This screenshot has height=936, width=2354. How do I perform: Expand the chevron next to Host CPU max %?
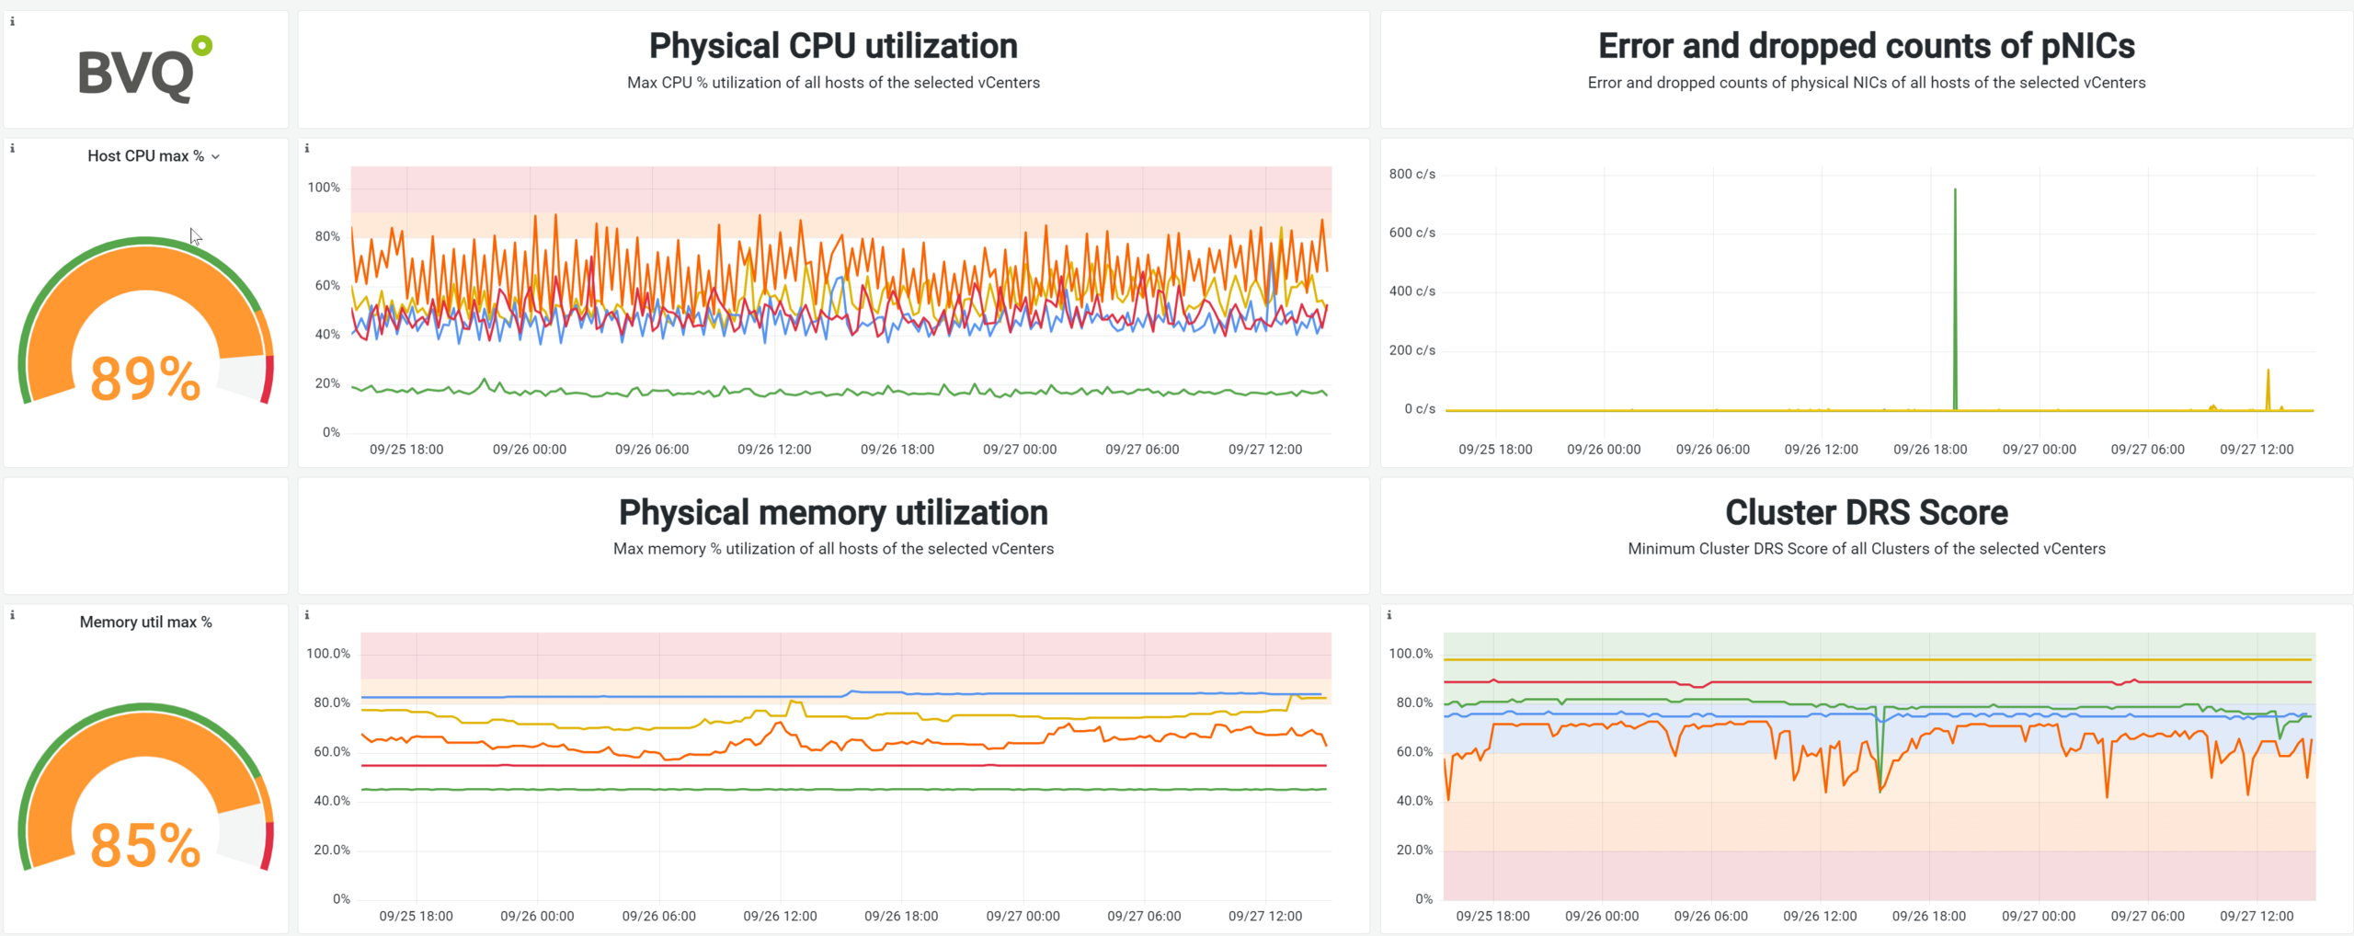coord(216,157)
